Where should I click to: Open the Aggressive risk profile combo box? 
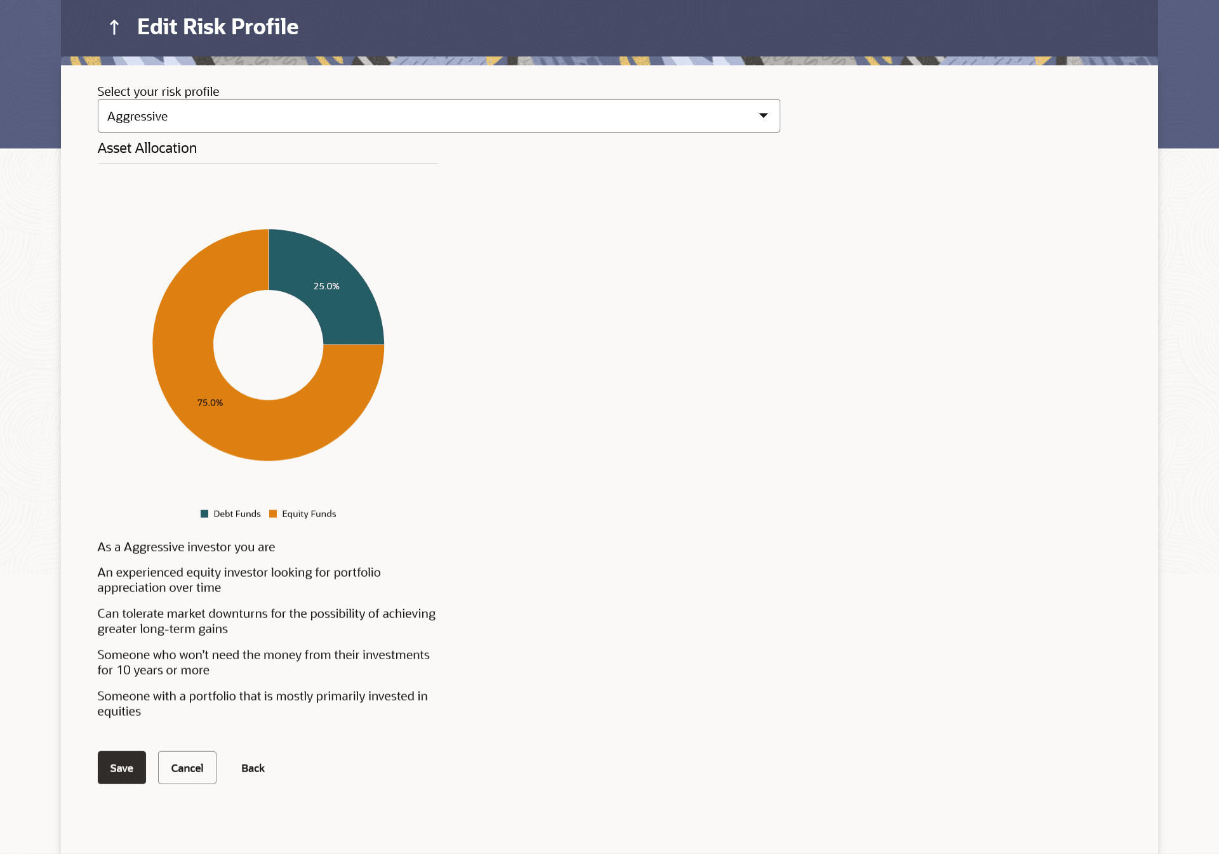(438, 116)
